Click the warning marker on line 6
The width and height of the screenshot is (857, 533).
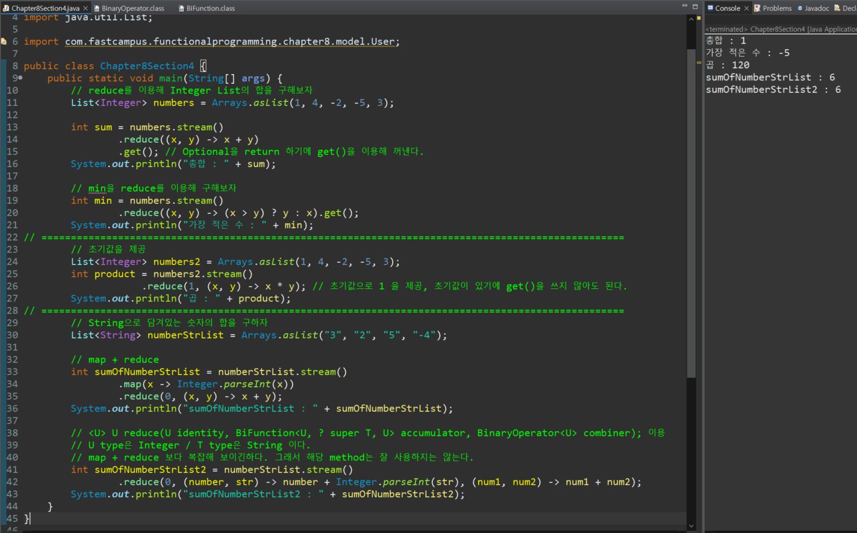tap(3, 41)
